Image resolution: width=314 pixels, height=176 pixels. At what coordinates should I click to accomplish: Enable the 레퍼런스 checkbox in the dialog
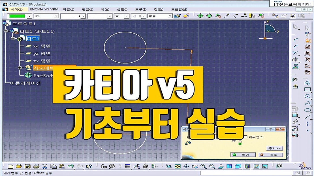pos(246,137)
